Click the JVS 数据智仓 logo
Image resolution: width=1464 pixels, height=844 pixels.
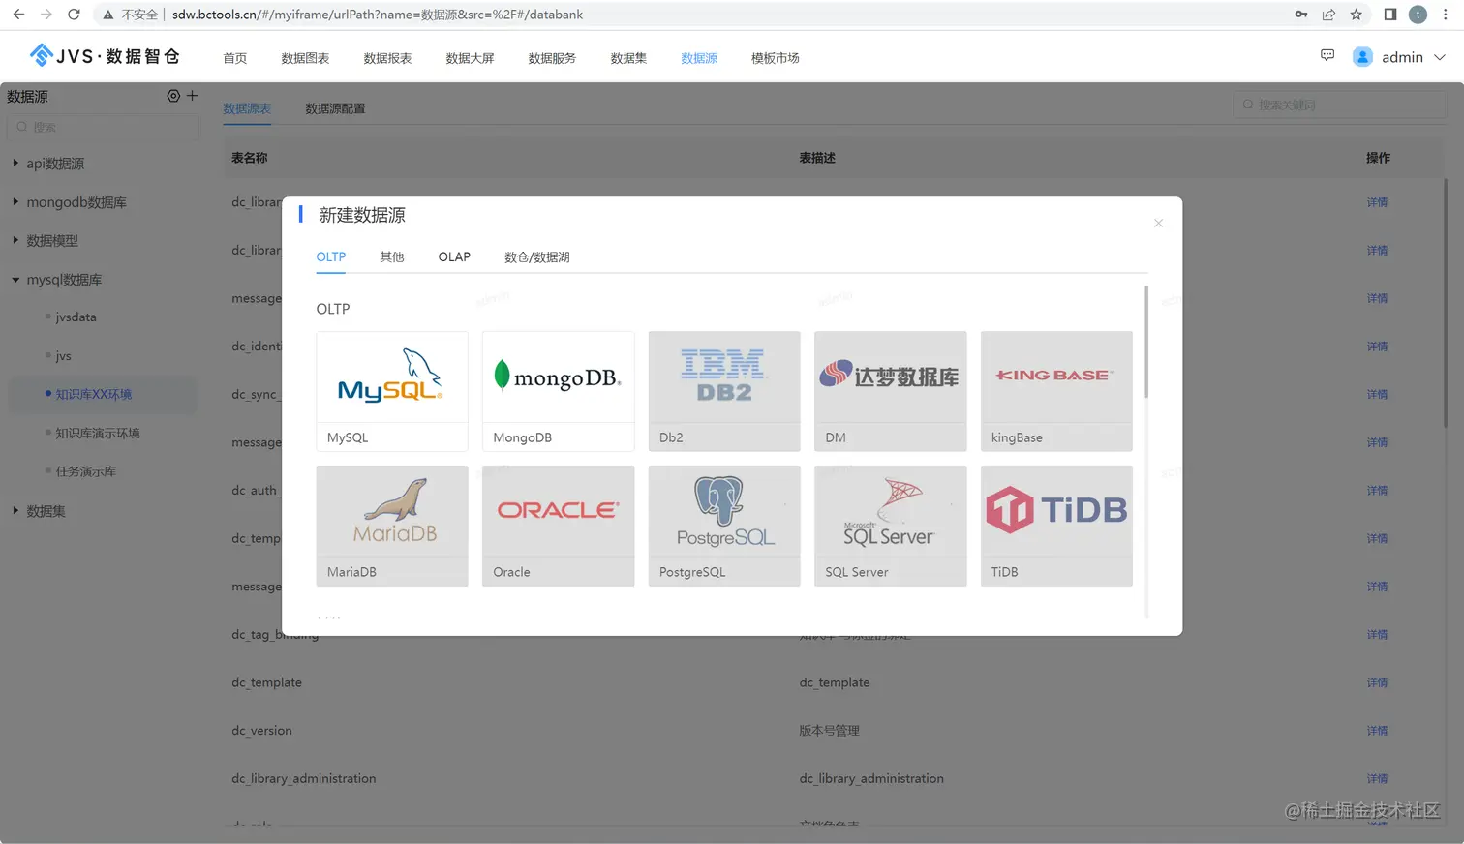coord(105,56)
